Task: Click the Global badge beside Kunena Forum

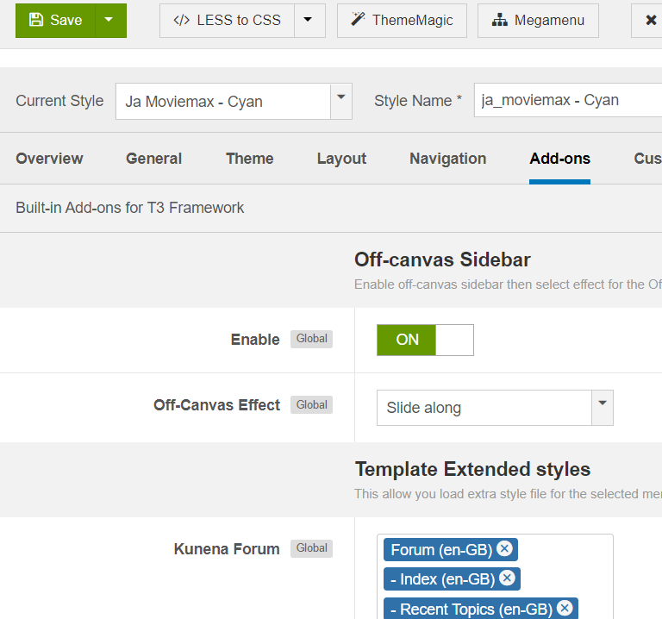Action: point(311,548)
